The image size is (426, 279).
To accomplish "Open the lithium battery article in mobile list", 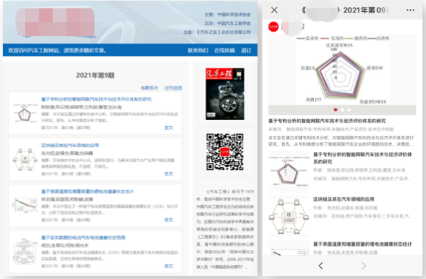I will [345, 244].
